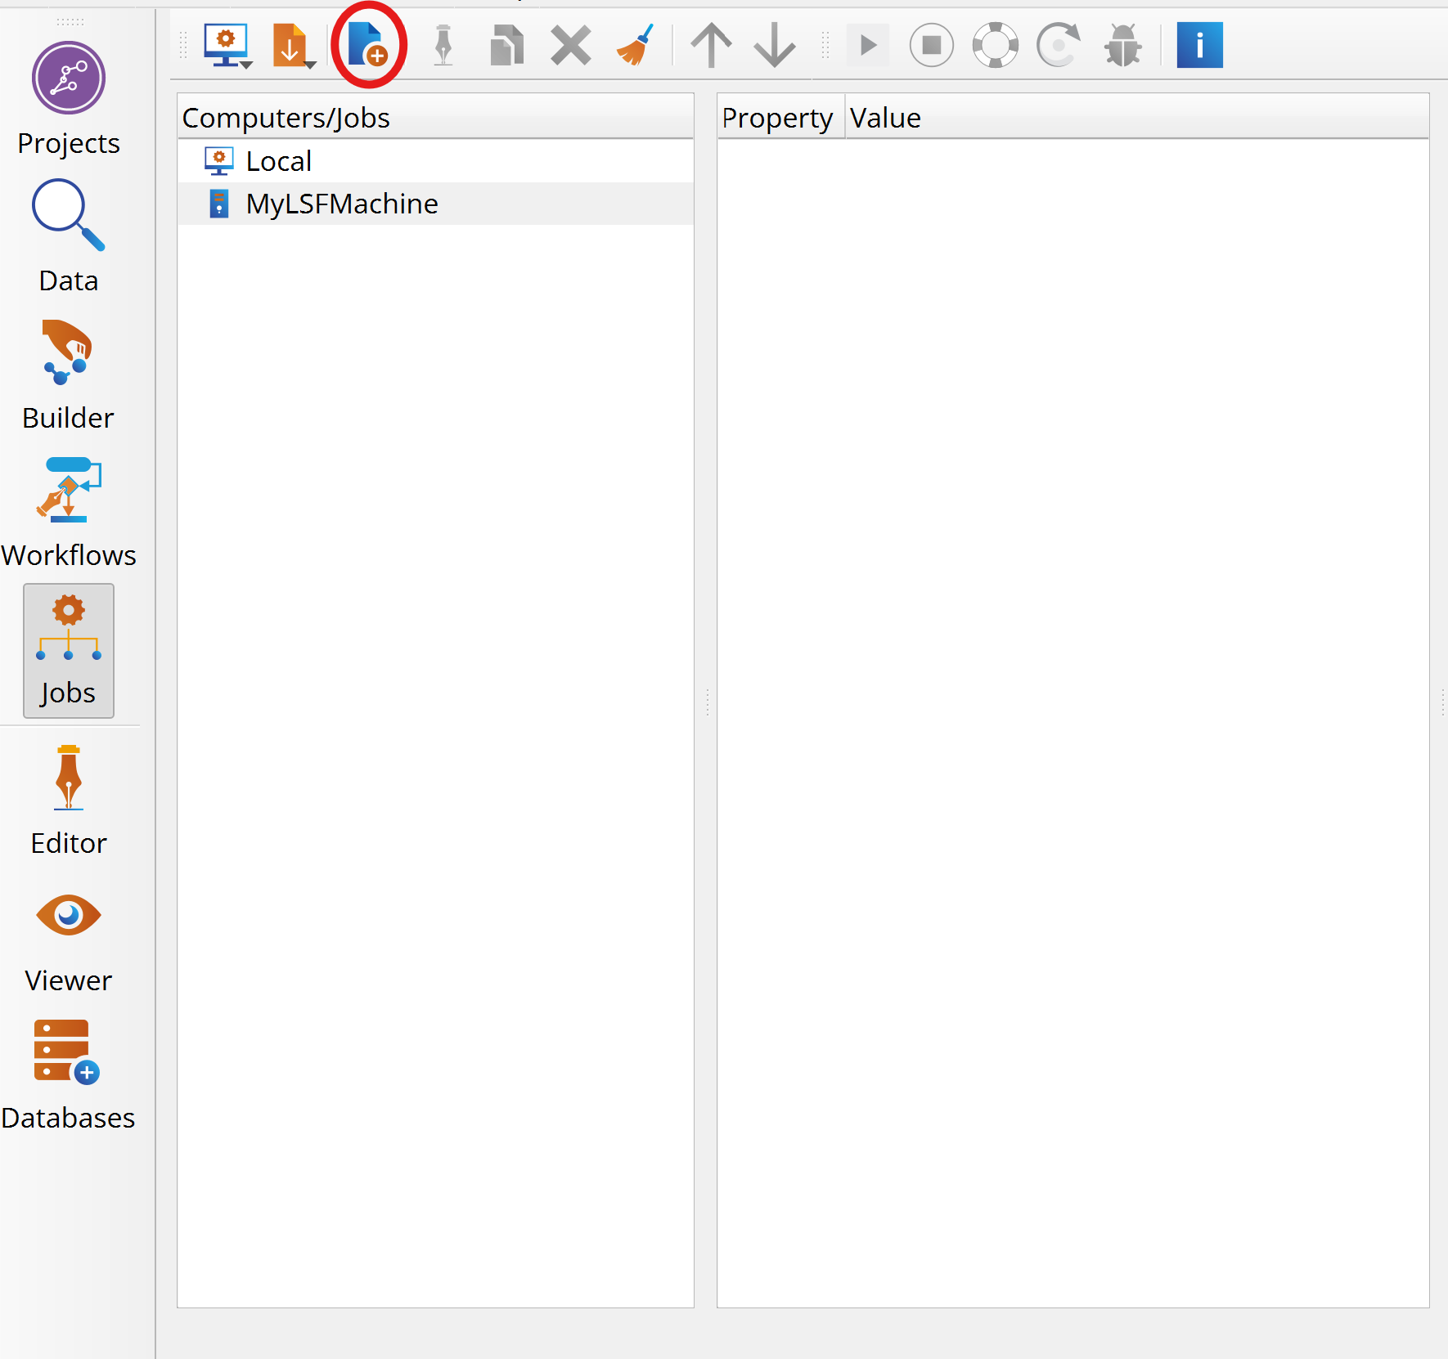Open the Databases section
1448x1359 pixels.
pos(69,1074)
